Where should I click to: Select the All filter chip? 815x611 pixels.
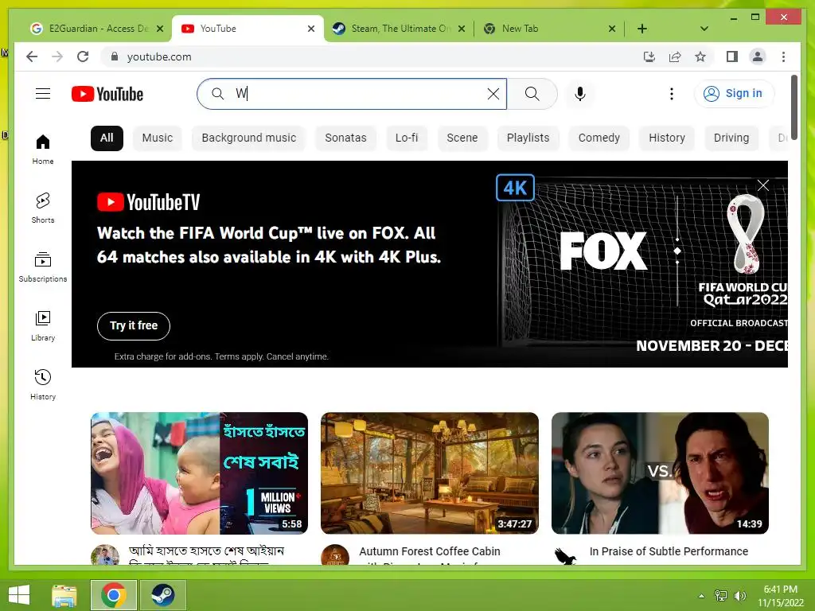[107, 138]
